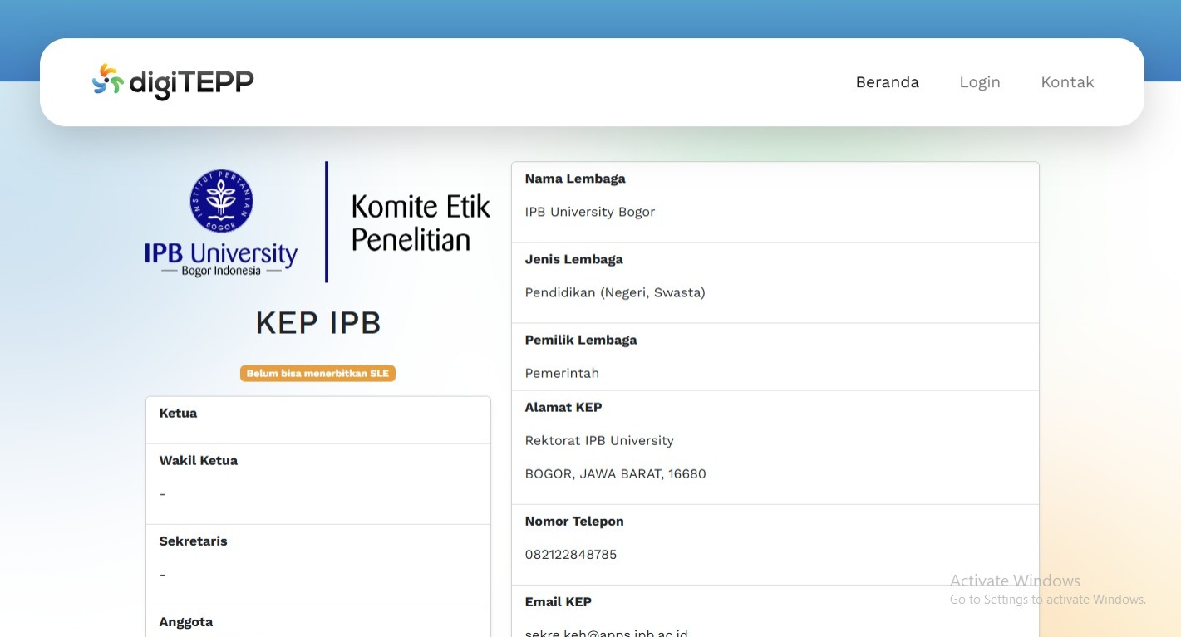Screen dimensions: 1181x637
Task: Click the "IPB University Bogor" institution name
Action: [x=590, y=212]
